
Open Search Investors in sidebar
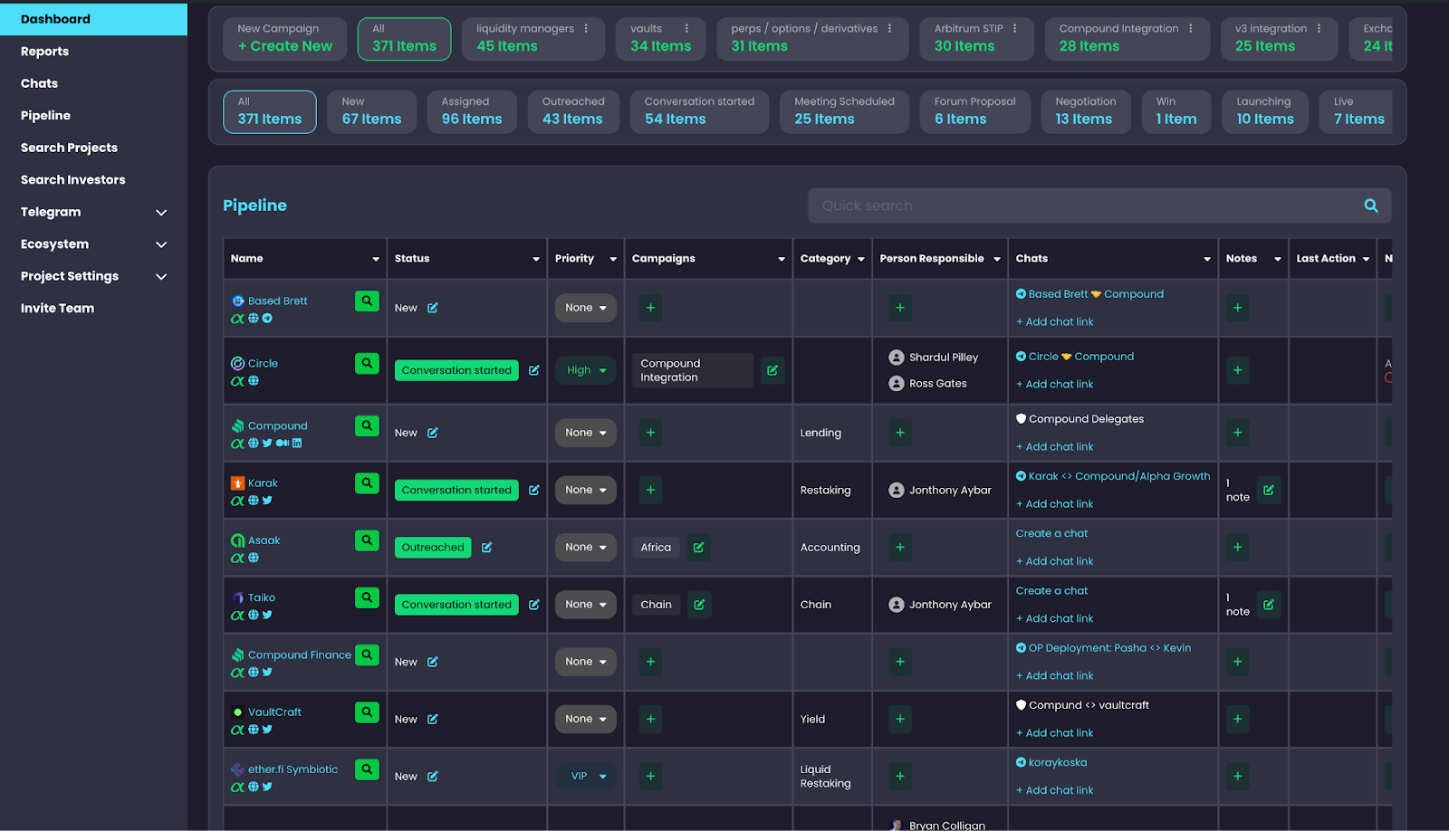[x=73, y=179]
